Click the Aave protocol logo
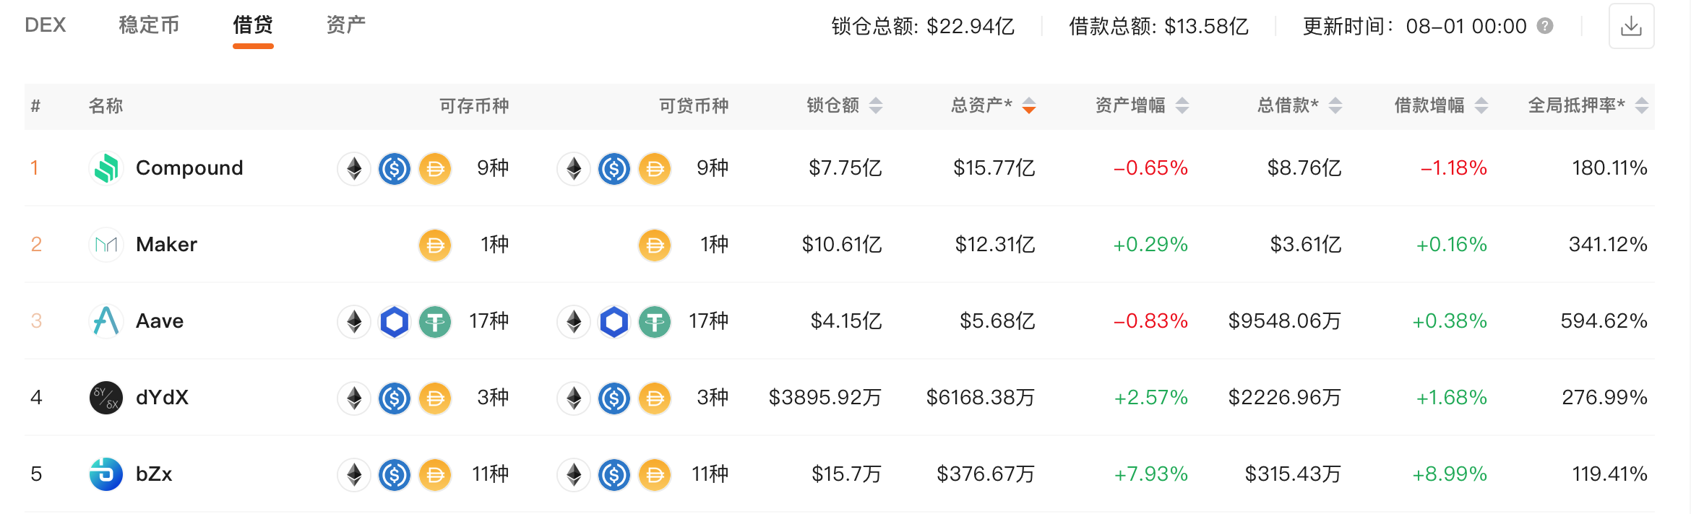Screen dimensions: 1691x514 (x=106, y=321)
